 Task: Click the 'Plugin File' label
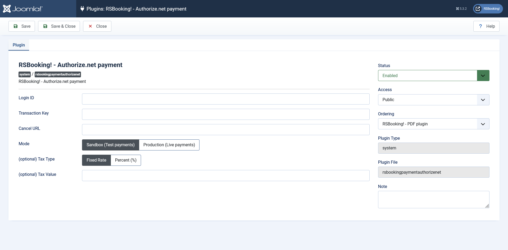[388, 162]
